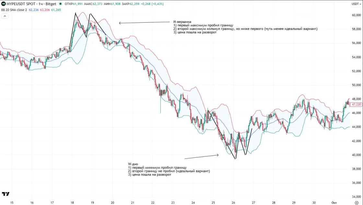The image size is (363, 205).
Task: Click the change value +0,268 (+0,43%)
Action: (152, 4)
